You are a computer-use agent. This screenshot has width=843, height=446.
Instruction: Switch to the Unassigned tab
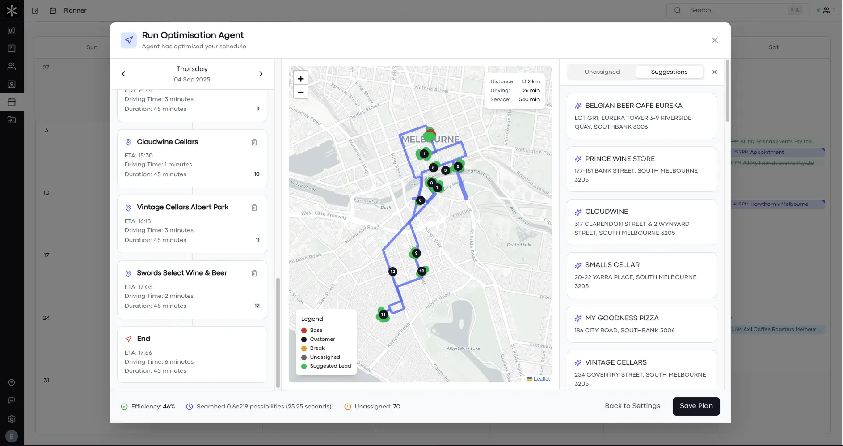[x=602, y=72]
